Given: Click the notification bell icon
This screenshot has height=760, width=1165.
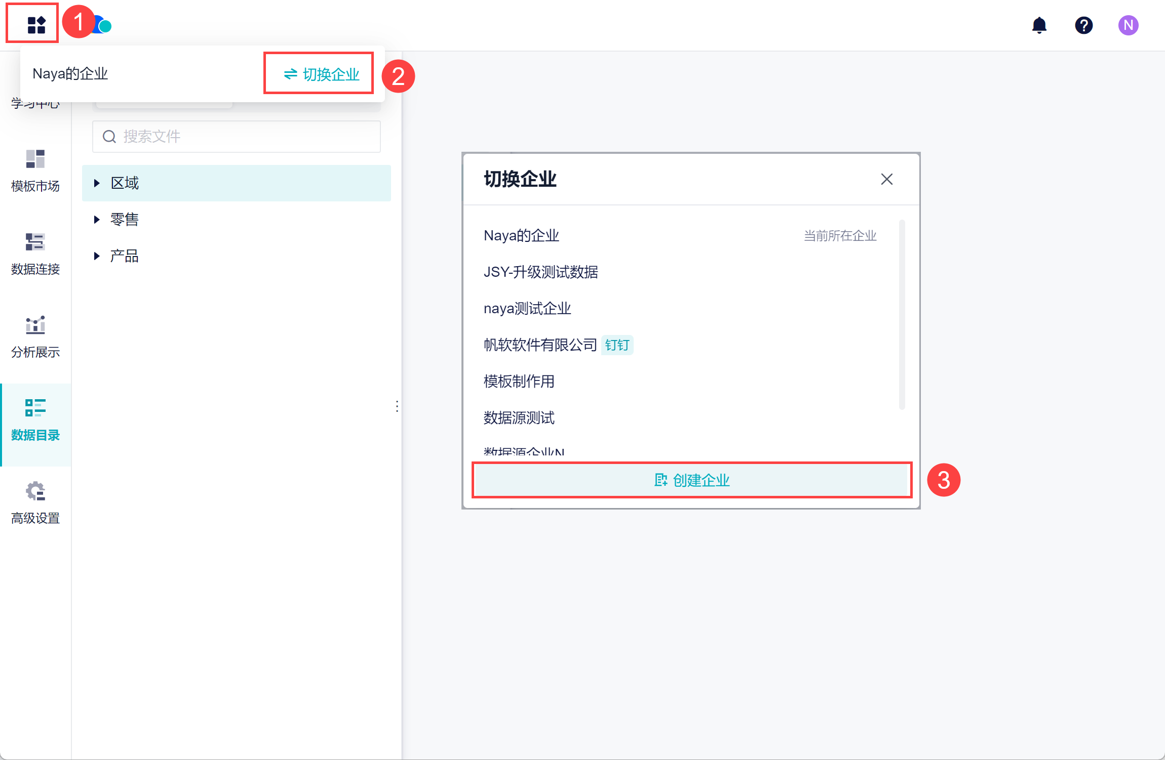Looking at the screenshot, I should click(x=1039, y=25).
